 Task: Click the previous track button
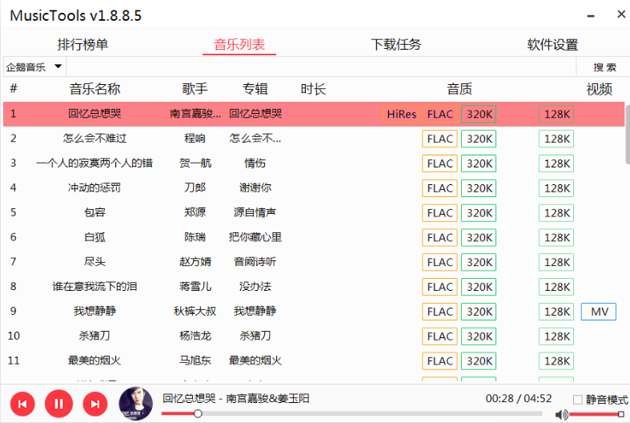(x=22, y=404)
